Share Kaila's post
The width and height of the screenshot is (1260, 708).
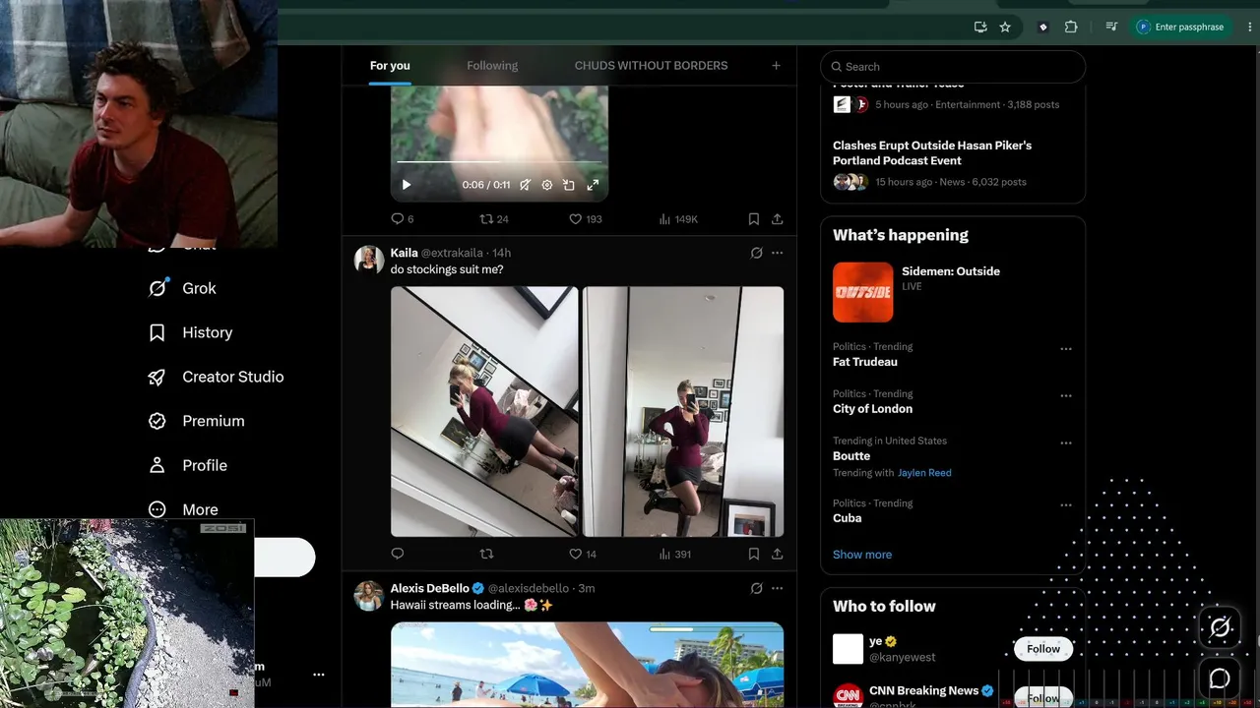coord(777,554)
